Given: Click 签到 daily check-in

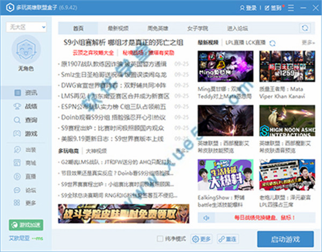Looking at the screenshot, I should coord(273,8).
